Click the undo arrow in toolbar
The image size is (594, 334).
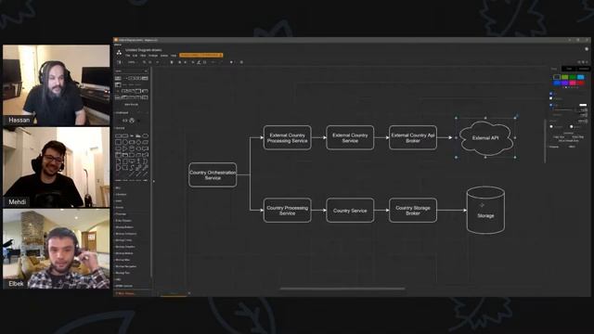(x=158, y=62)
